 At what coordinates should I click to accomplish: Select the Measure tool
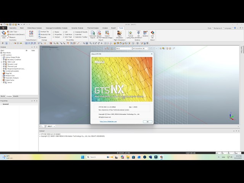point(11,37)
